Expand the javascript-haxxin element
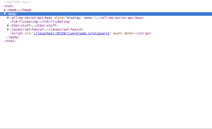The height and width of the screenshot is (129, 212). (x=8, y=29)
